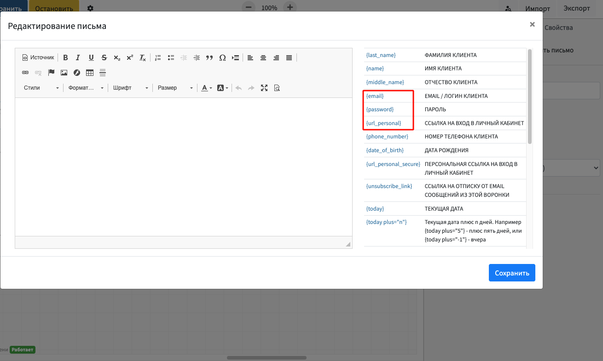The width and height of the screenshot is (603, 361).
Task: Toggle Источник source view
Action: 38,57
